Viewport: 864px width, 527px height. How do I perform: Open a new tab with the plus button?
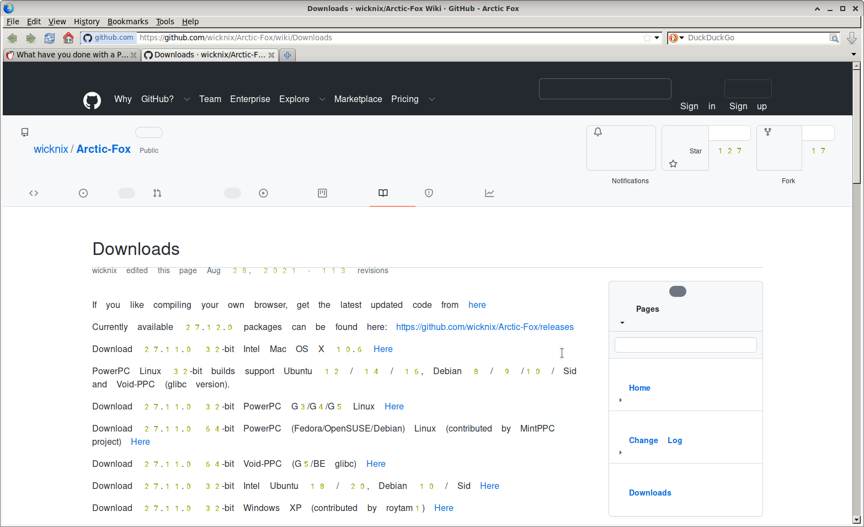pyautogui.click(x=287, y=55)
